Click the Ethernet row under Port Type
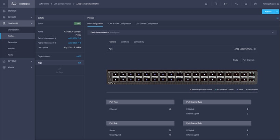 tap(141, 109)
